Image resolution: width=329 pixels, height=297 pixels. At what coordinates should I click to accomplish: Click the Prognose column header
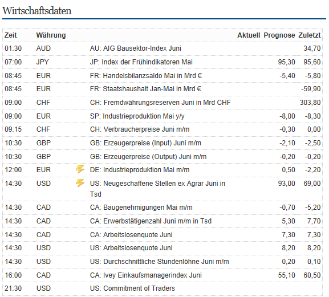pyautogui.click(x=279, y=35)
